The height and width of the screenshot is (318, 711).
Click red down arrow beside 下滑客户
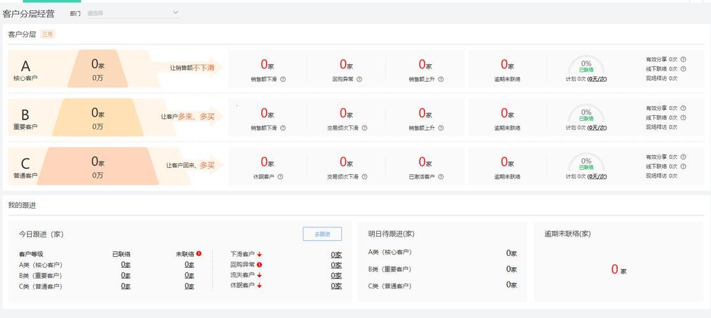(260, 254)
